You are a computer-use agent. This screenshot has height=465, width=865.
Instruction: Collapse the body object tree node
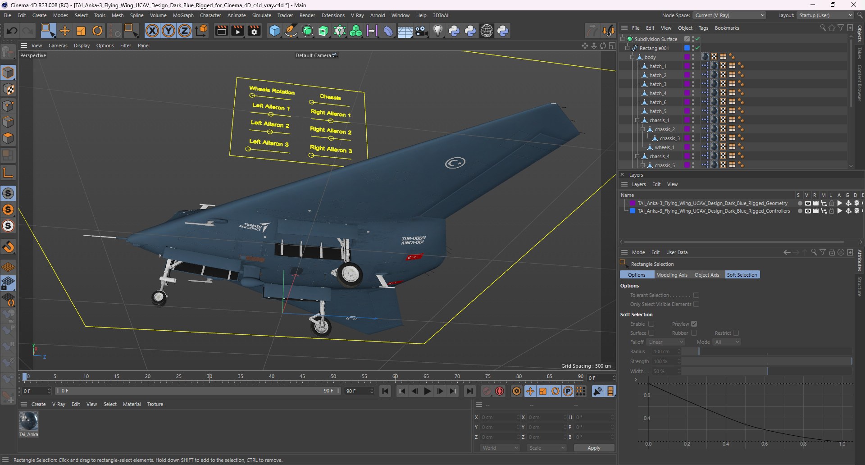632,57
